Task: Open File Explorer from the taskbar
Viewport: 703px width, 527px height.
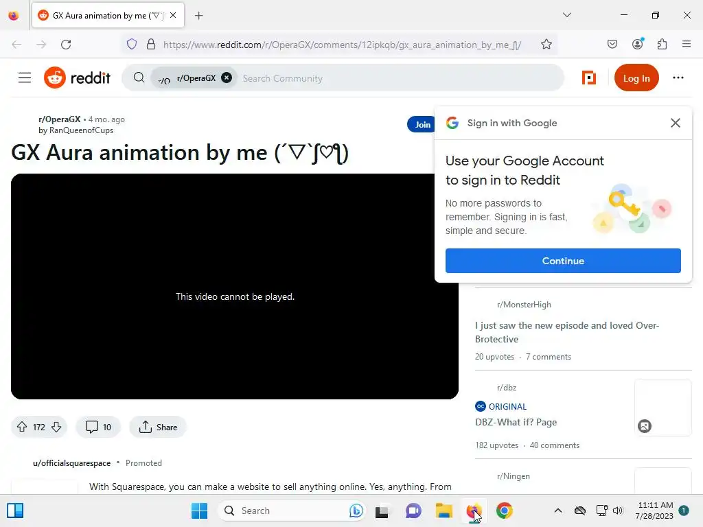Action: 444,511
